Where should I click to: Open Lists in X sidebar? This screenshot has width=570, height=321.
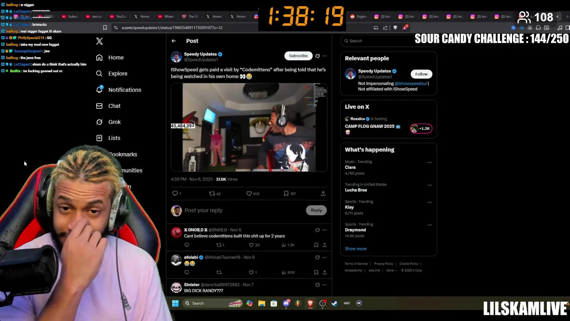coord(108,138)
